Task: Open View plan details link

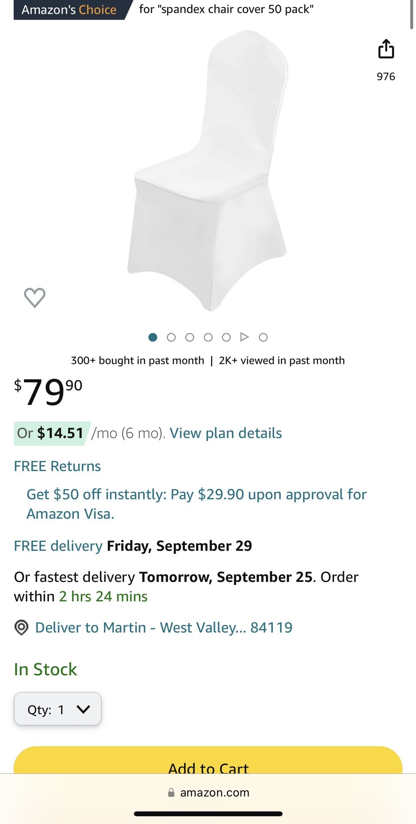Action: pyautogui.click(x=226, y=433)
